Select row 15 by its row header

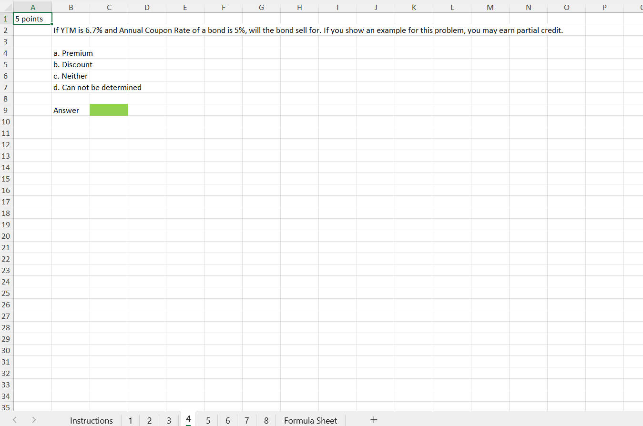[7, 179]
